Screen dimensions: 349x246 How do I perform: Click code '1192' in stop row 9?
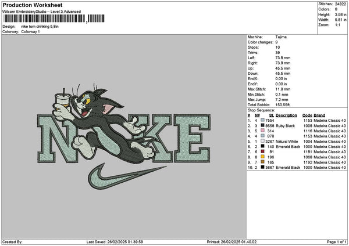(x=308, y=162)
